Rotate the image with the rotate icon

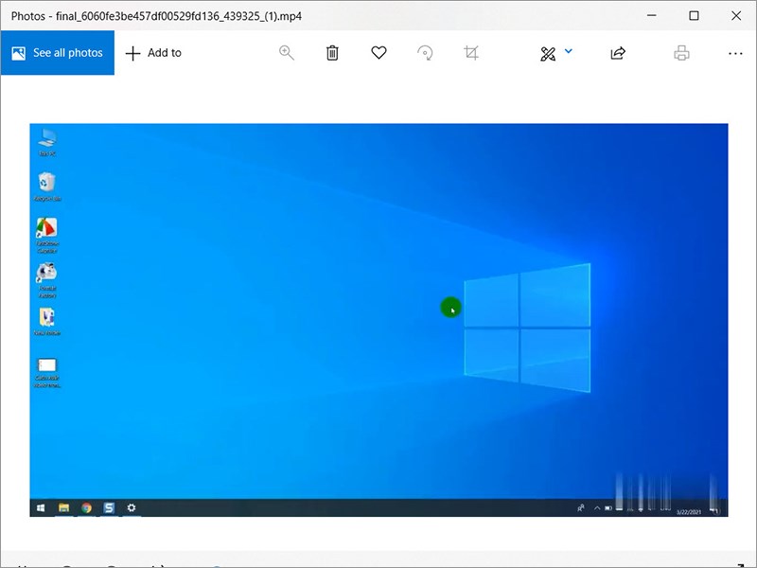coord(425,53)
